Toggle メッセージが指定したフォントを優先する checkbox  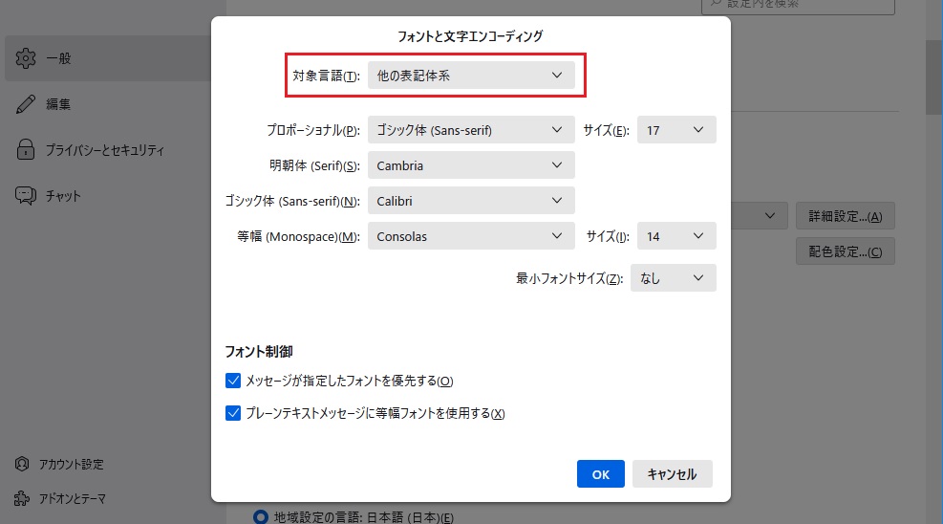[x=233, y=381]
